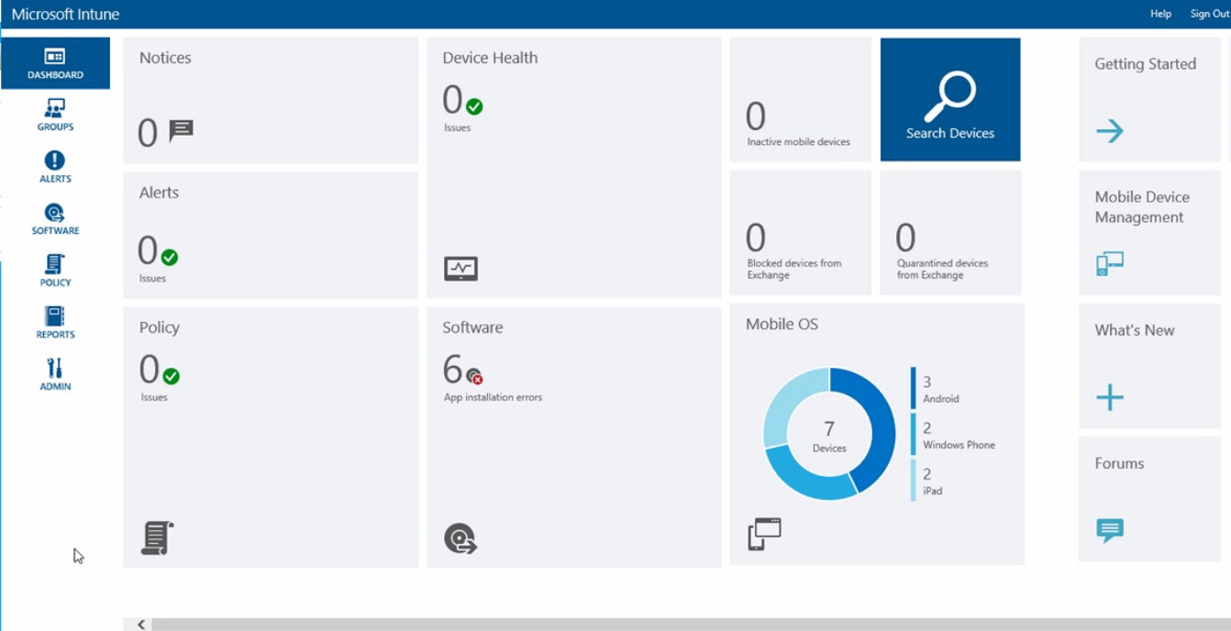Click the iPad legend label
Viewport: 1231px width, 631px height.
pyautogui.click(x=932, y=491)
